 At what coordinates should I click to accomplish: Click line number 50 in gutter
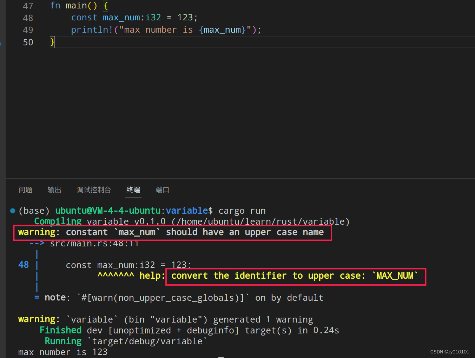[x=28, y=42]
